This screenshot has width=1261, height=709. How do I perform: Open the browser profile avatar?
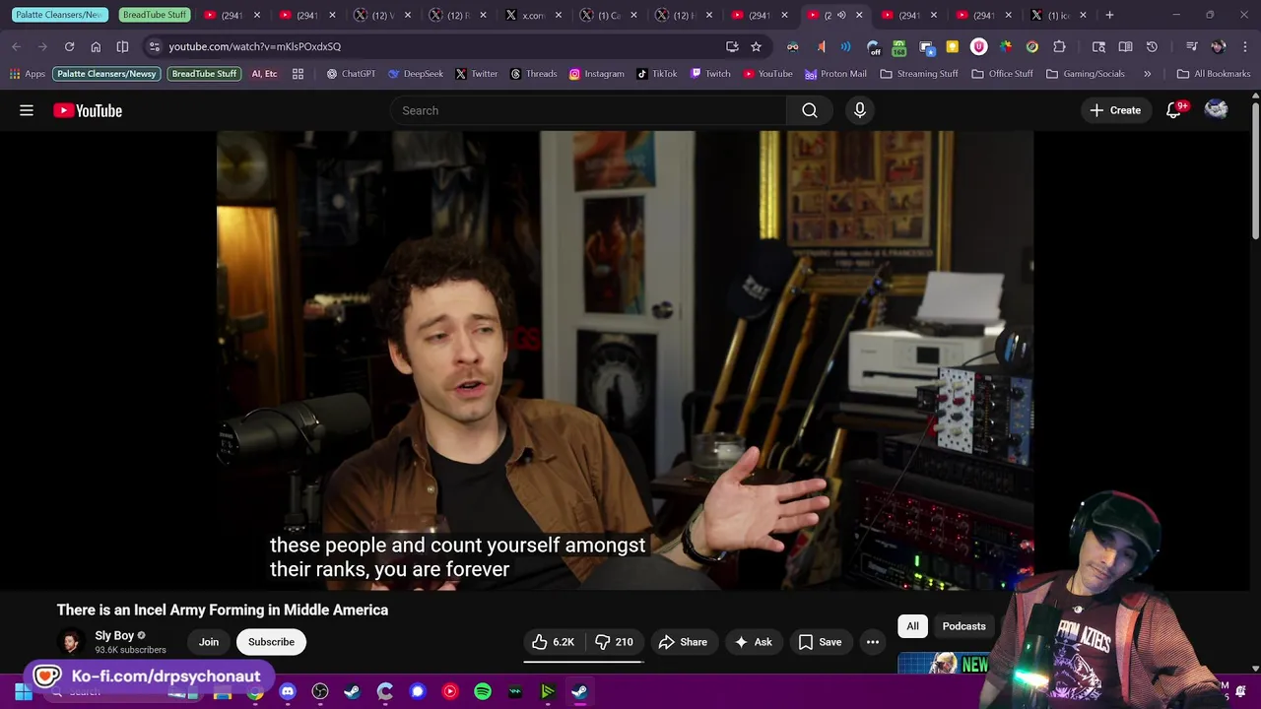coord(1218,46)
